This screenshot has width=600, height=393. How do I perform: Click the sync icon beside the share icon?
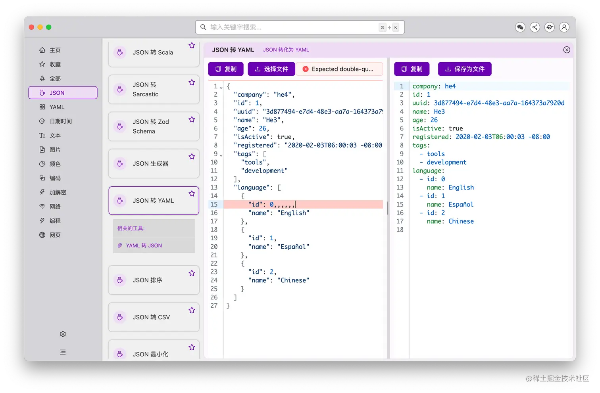[550, 27]
